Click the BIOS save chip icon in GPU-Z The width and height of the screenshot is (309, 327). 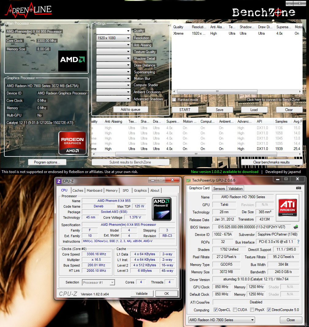click(296, 227)
